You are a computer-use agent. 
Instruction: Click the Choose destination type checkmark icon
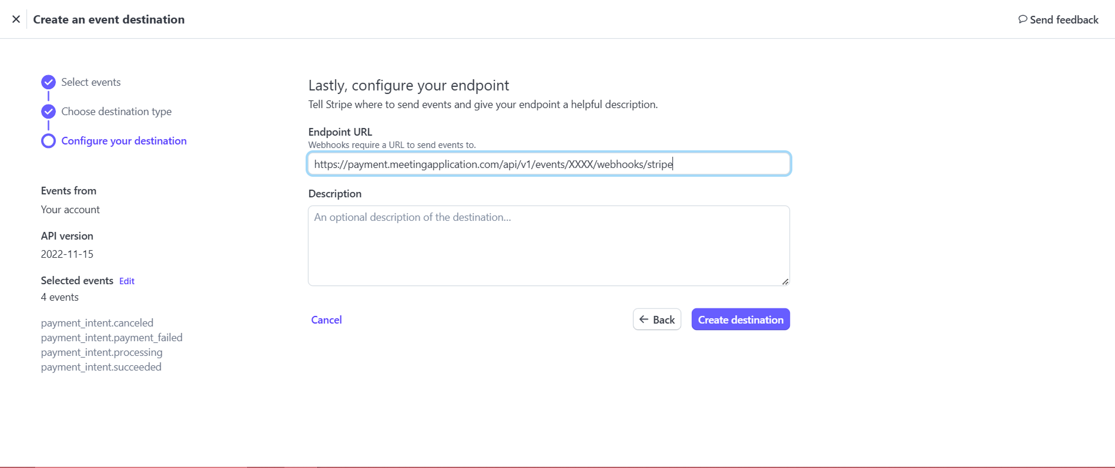click(x=48, y=112)
